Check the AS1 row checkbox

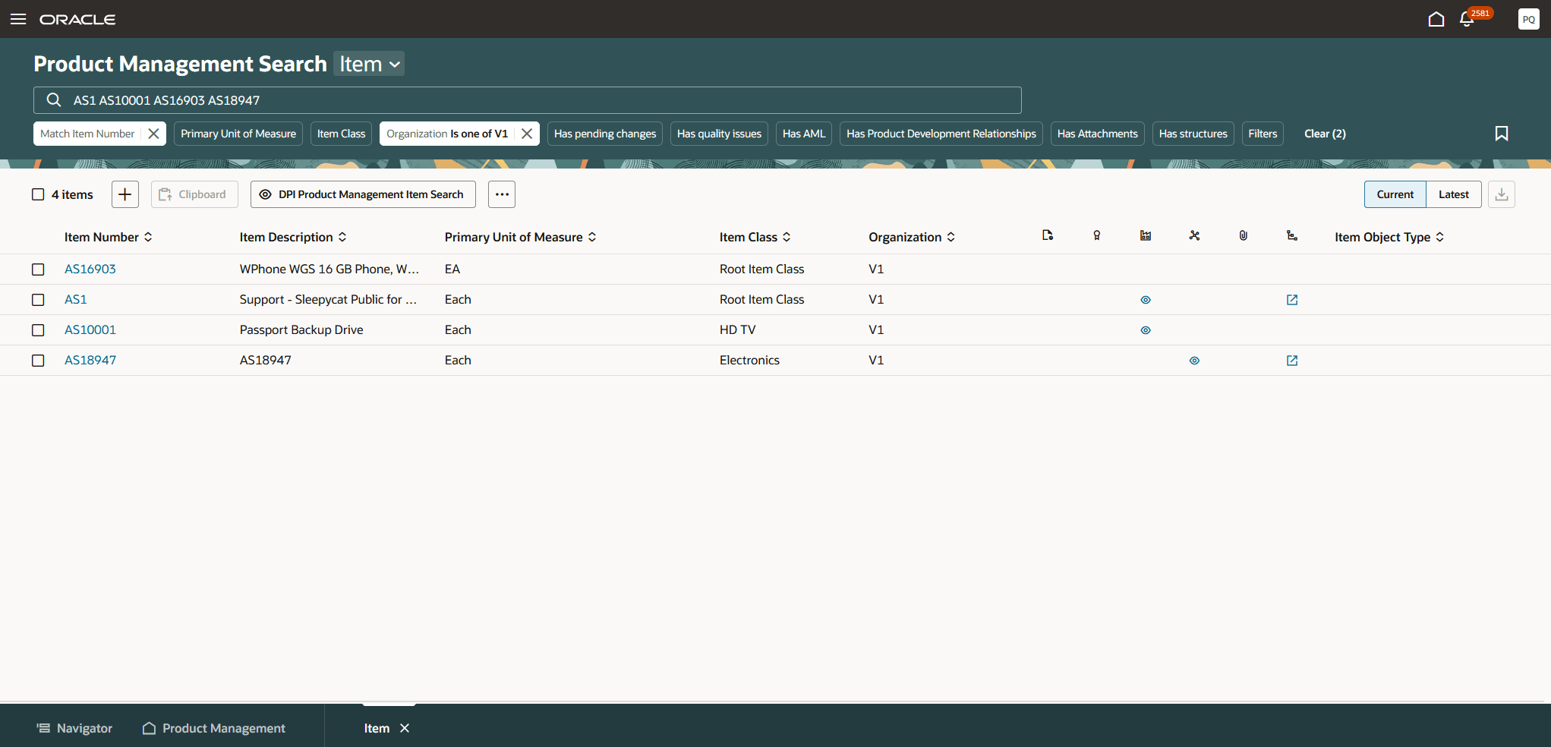[x=38, y=300]
